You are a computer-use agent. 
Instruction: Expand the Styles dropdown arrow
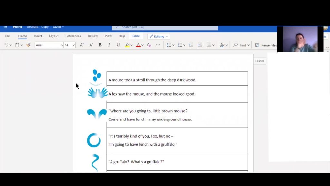tap(227, 45)
